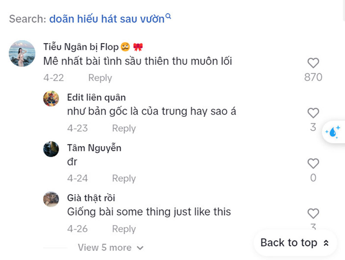This screenshot has height=260, width=345.
Task: Like Già thật rồi's reply
Action: click(313, 213)
